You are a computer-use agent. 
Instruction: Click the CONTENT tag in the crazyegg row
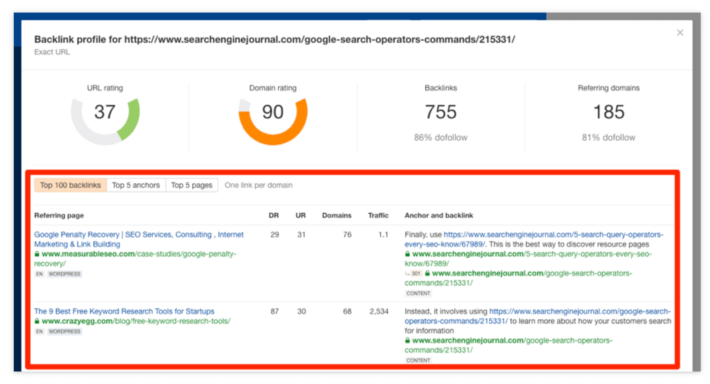point(418,360)
